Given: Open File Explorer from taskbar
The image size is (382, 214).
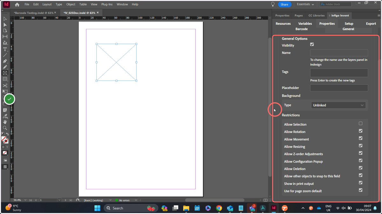Looking at the screenshot, I should pos(186,208).
